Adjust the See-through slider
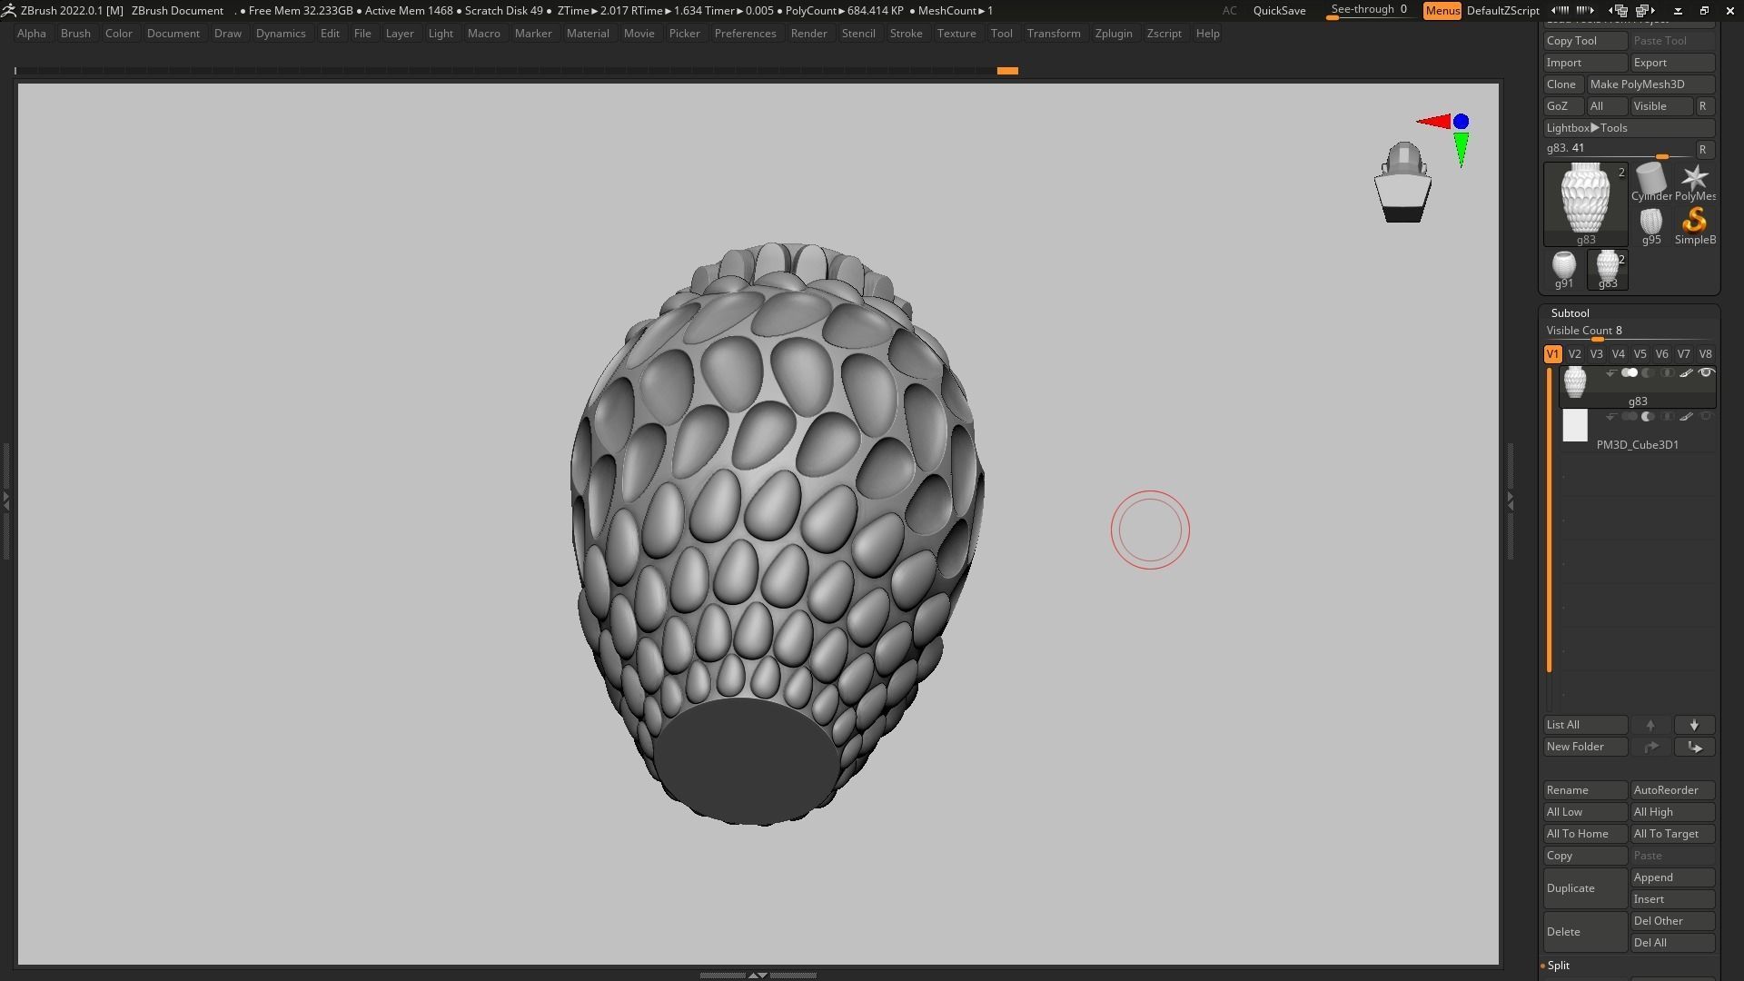Image resolution: width=1744 pixels, height=981 pixels. (1368, 10)
